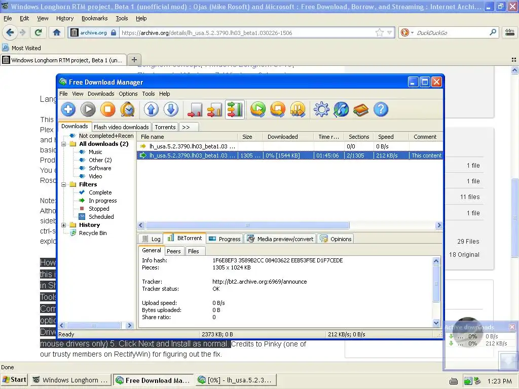
Task: Select the Complete filter
Action: [x=100, y=192]
